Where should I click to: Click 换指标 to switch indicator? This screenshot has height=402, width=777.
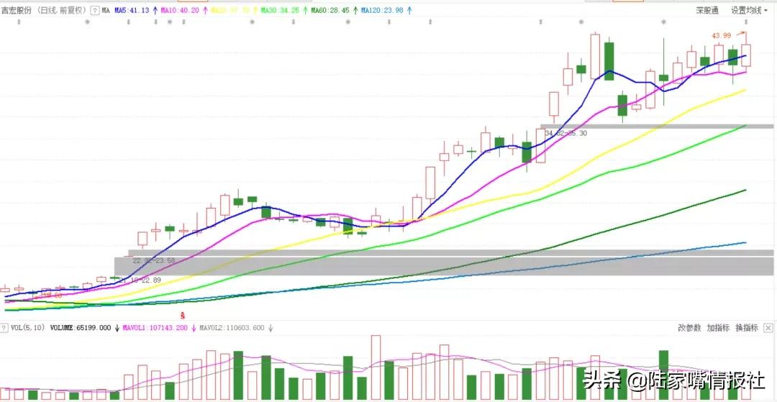(747, 328)
